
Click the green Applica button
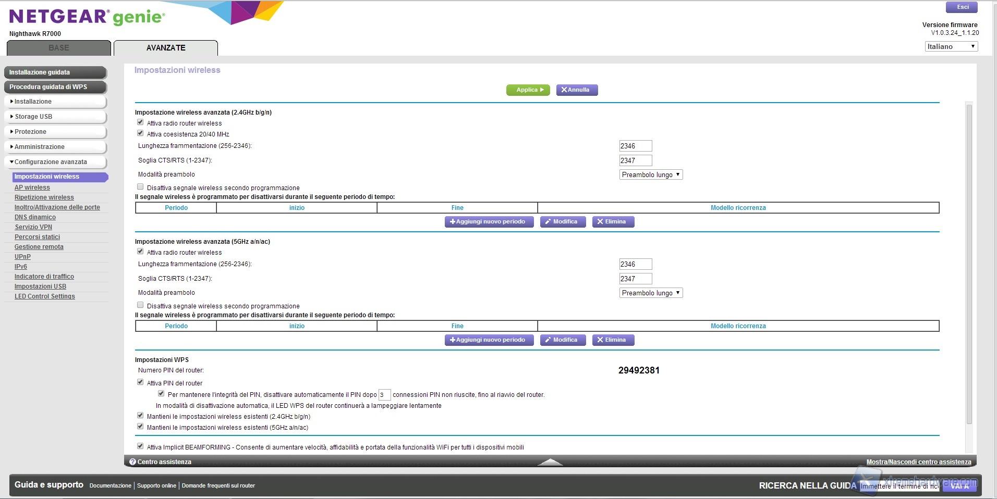pyautogui.click(x=528, y=90)
